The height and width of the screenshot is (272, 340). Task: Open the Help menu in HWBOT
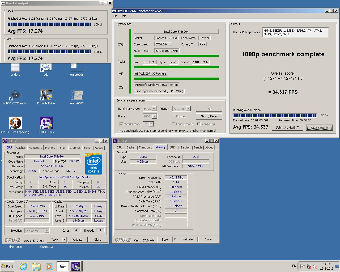pyautogui.click(x=124, y=16)
